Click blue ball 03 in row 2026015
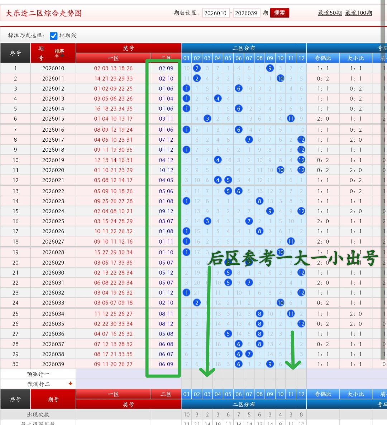 pos(207,118)
